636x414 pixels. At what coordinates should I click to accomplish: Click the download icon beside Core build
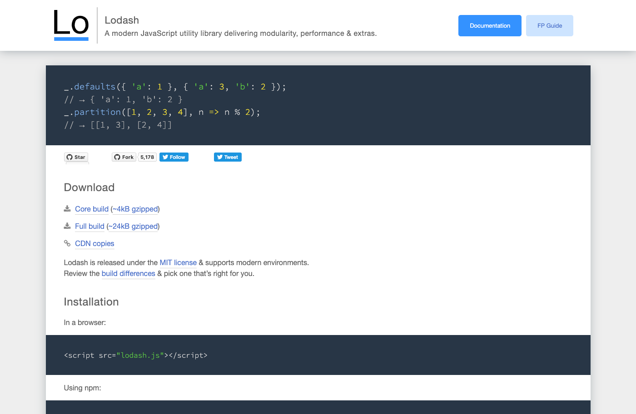tap(67, 209)
